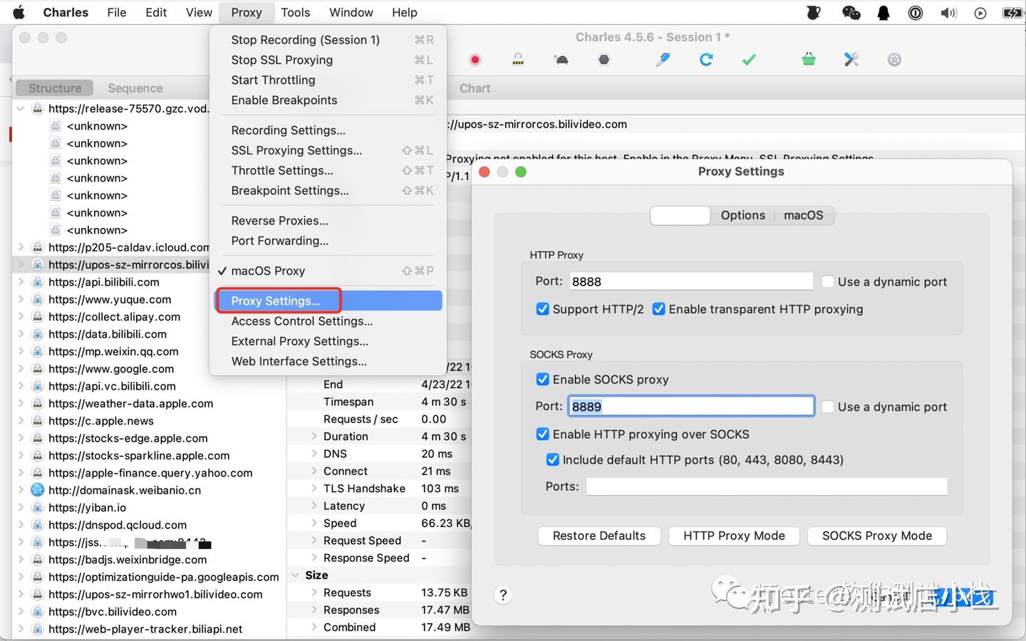Screen dimensions: 1026x641
Task: Select Proxy Settings from the Proxy menu
Action: [x=278, y=301]
